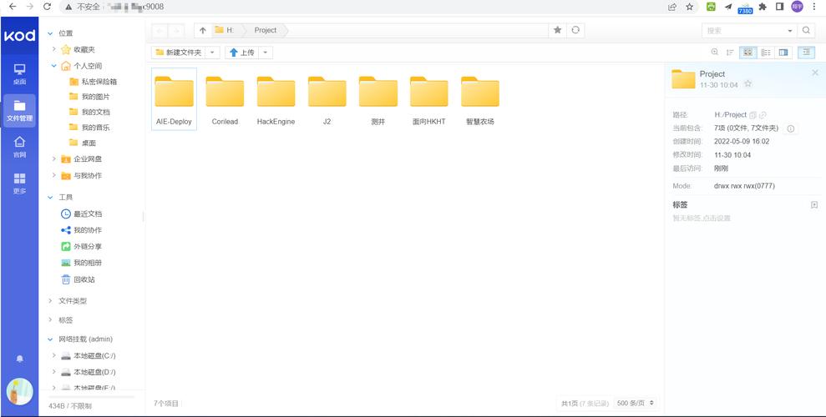Screen dimensions: 826x417
Task: Select the 测井 folder
Action: click(x=378, y=99)
